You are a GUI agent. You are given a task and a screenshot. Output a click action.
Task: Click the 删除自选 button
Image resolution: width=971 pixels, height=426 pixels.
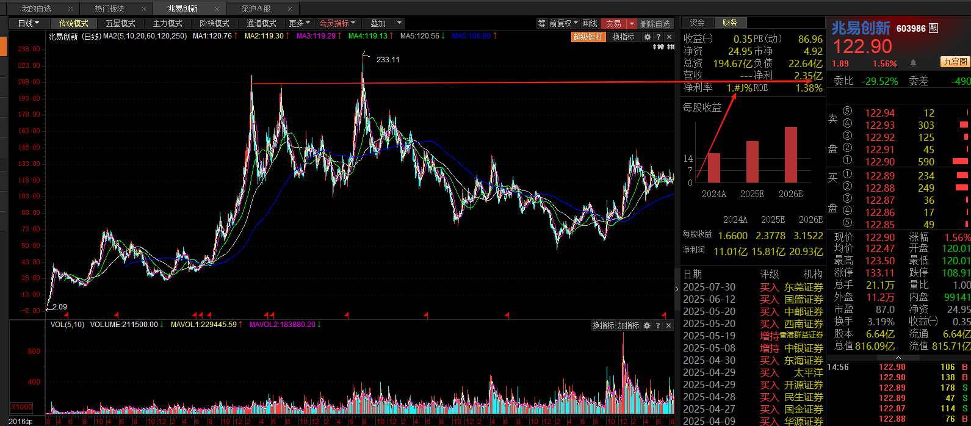655,23
